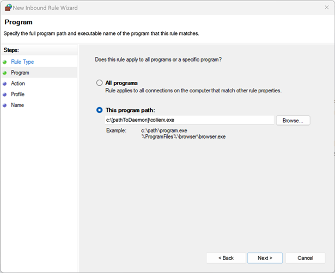Viewport: 335px width, 273px height.
Task: Open the Browse... file picker
Action: pos(293,121)
